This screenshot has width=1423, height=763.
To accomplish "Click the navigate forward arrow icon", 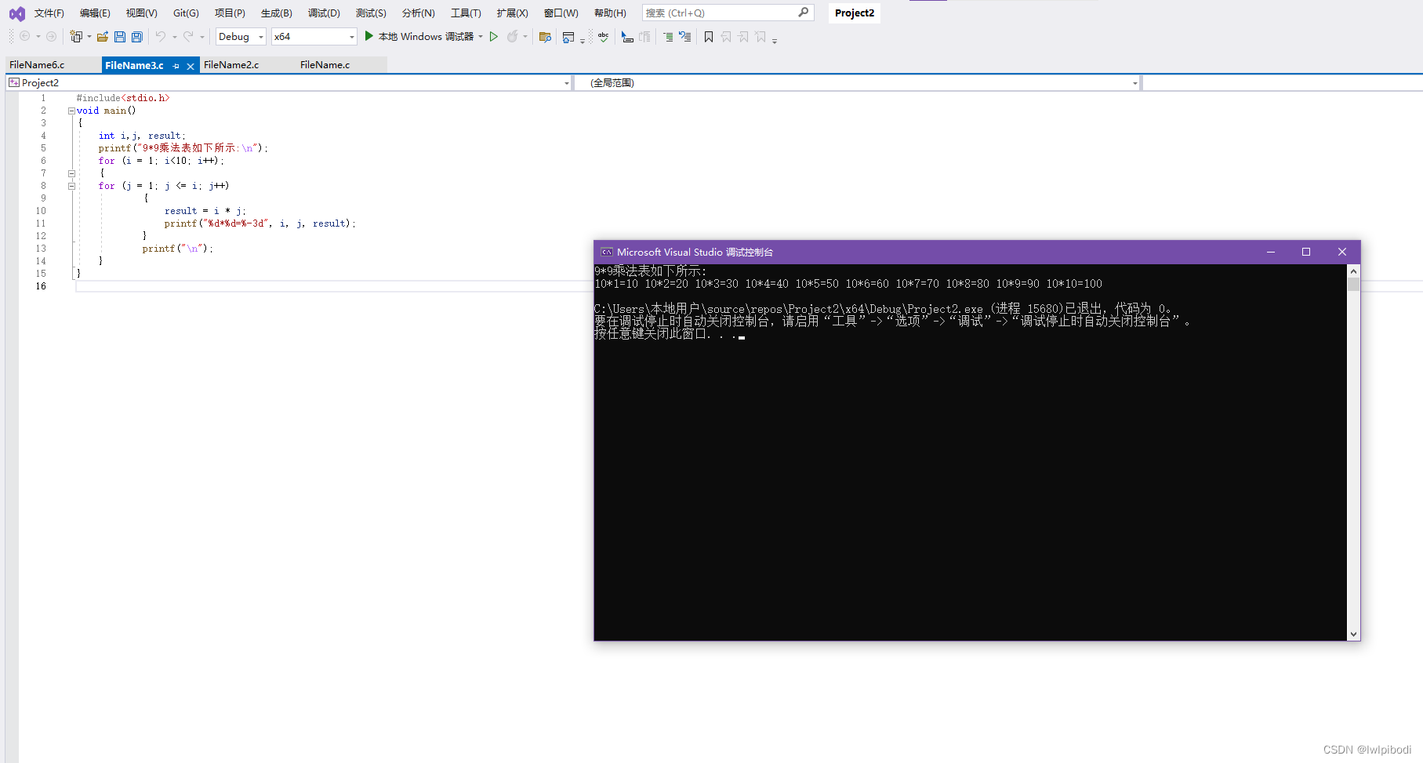I will coord(51,37).
